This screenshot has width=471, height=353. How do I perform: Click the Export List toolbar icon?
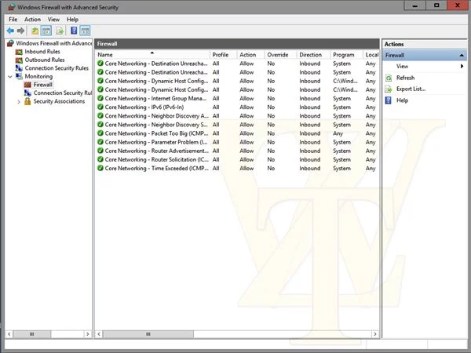[x=60, y=31]
